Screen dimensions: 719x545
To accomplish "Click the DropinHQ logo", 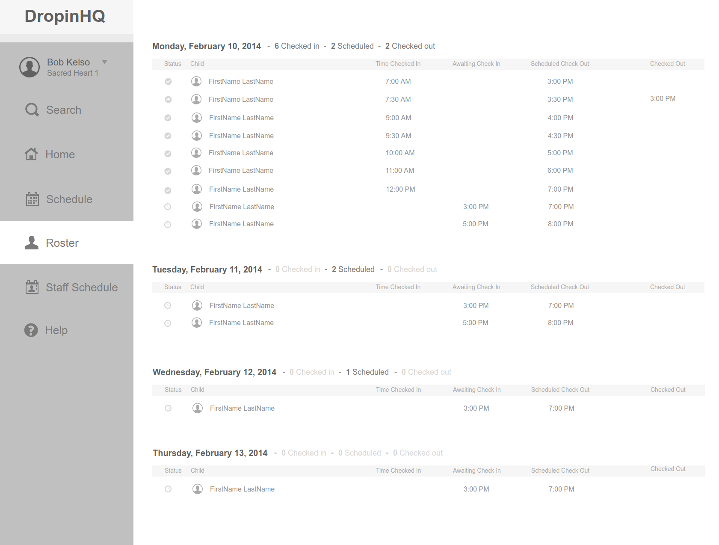I will tap(65, 16).
